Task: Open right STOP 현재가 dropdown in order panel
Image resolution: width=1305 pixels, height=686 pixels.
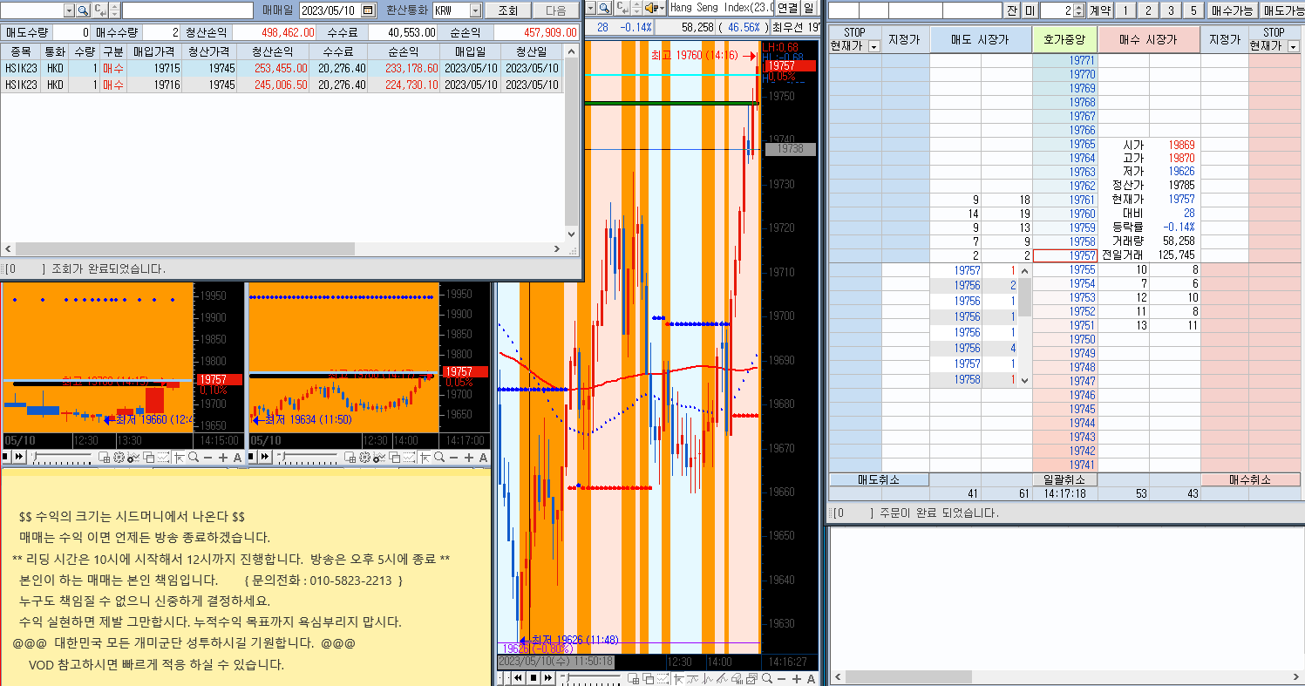Action: pos(1294,46)
